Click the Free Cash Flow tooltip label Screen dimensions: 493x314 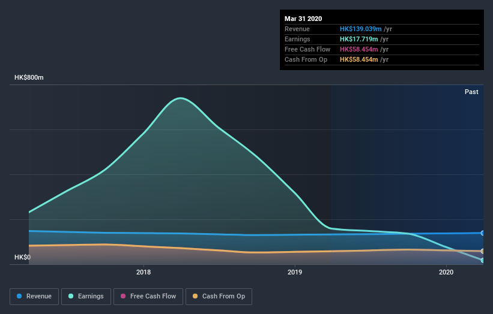coord(307,49)
